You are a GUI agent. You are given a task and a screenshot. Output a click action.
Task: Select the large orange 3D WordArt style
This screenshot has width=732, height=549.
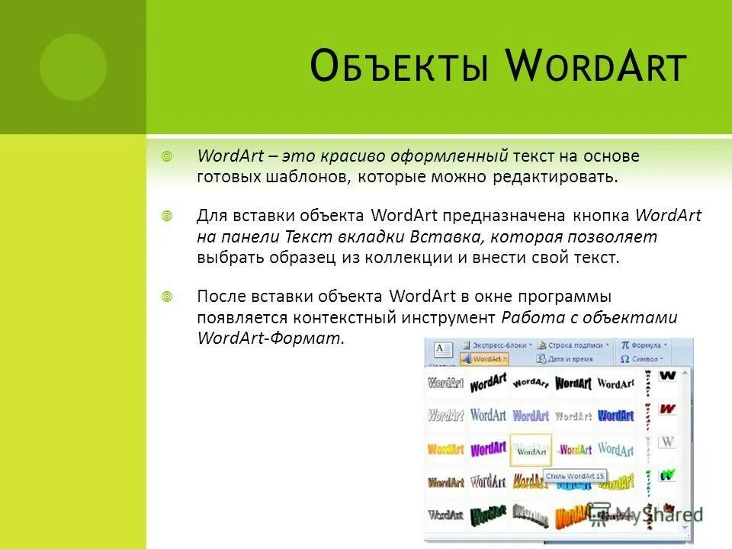572,516
